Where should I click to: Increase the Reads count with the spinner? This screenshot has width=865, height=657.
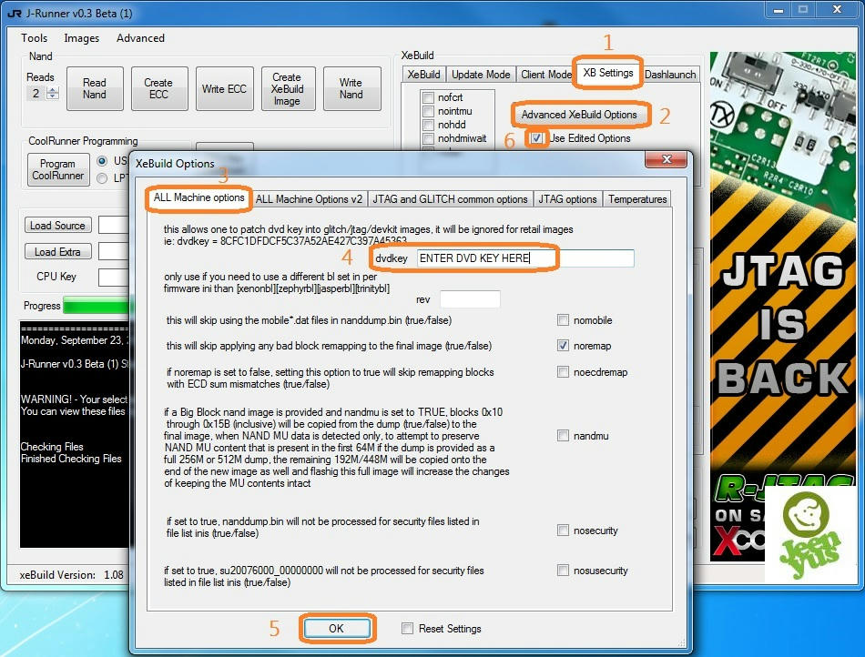[x=52, y=90]
